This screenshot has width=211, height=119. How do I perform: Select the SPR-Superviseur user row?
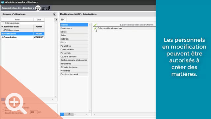tap(23, 30)
